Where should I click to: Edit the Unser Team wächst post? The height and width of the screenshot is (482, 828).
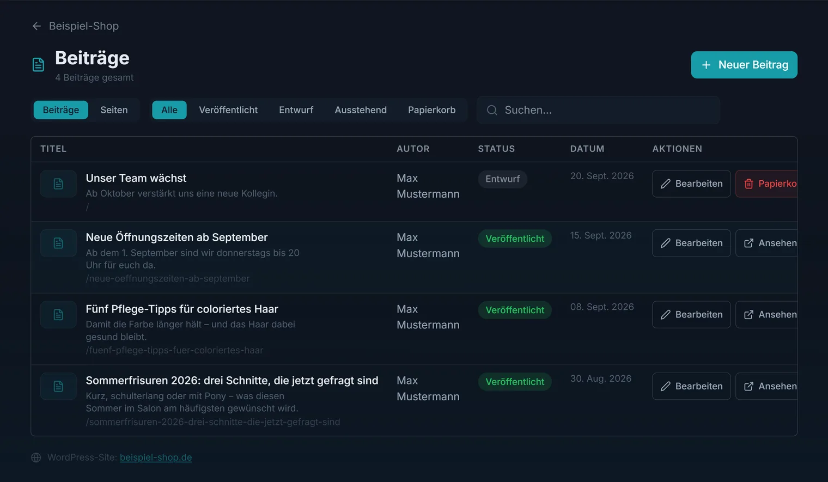click(691, 184)
